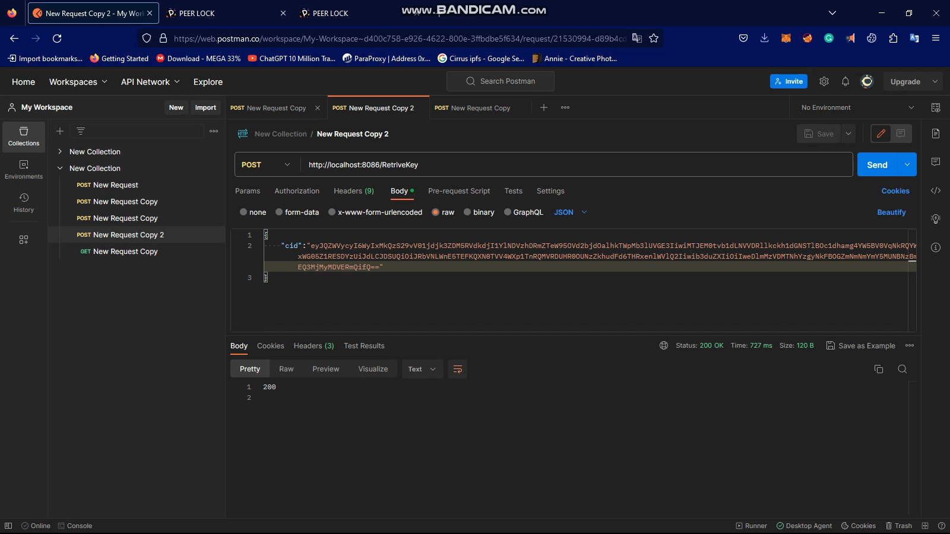Viewport: 950px width, 534px height.
Task: Open code snippet icon in right sidebar
Action: click(936, 190)
